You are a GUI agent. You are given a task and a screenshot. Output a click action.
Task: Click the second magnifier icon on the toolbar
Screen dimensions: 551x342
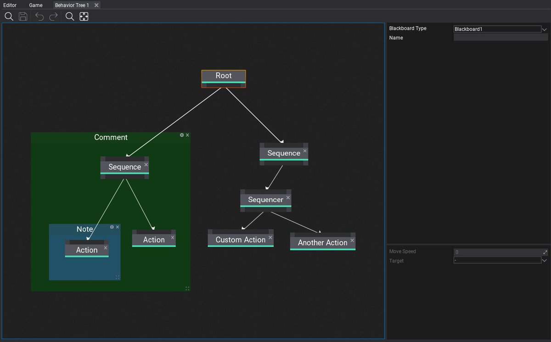[x=69, y=17]
